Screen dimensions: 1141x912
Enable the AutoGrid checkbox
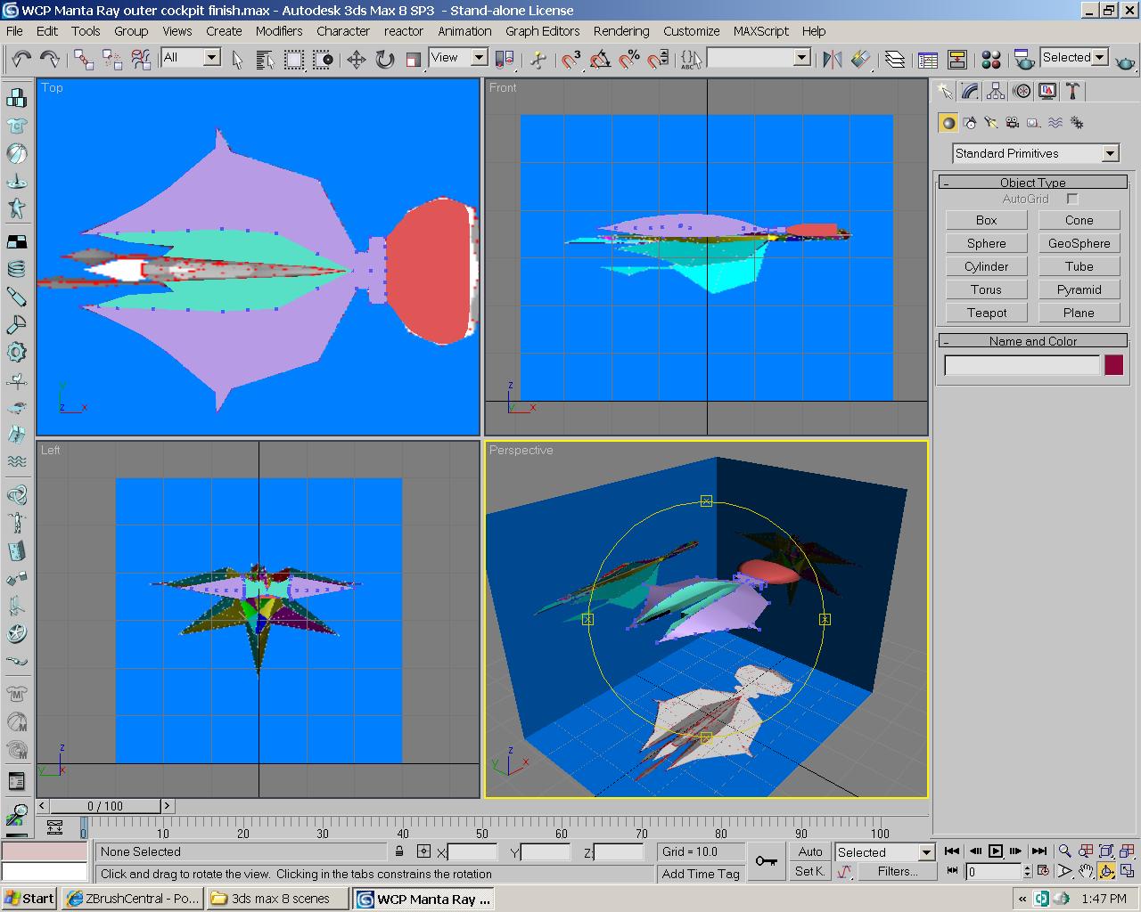pyautogui.click(x=1072, y=199)
